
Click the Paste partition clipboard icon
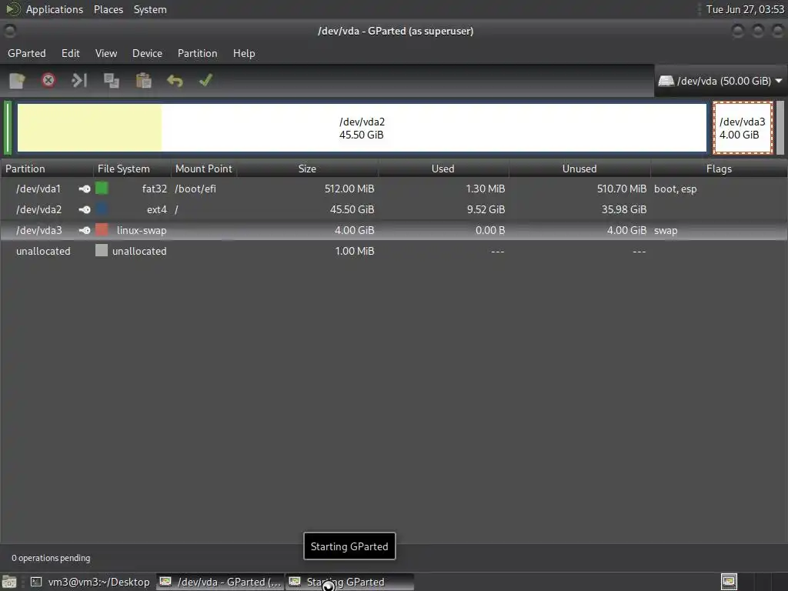click(x=143, y=80)
